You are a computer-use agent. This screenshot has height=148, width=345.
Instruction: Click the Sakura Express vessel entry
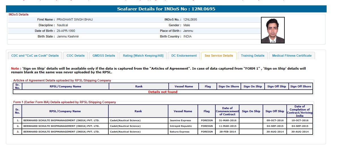[179, 132]
